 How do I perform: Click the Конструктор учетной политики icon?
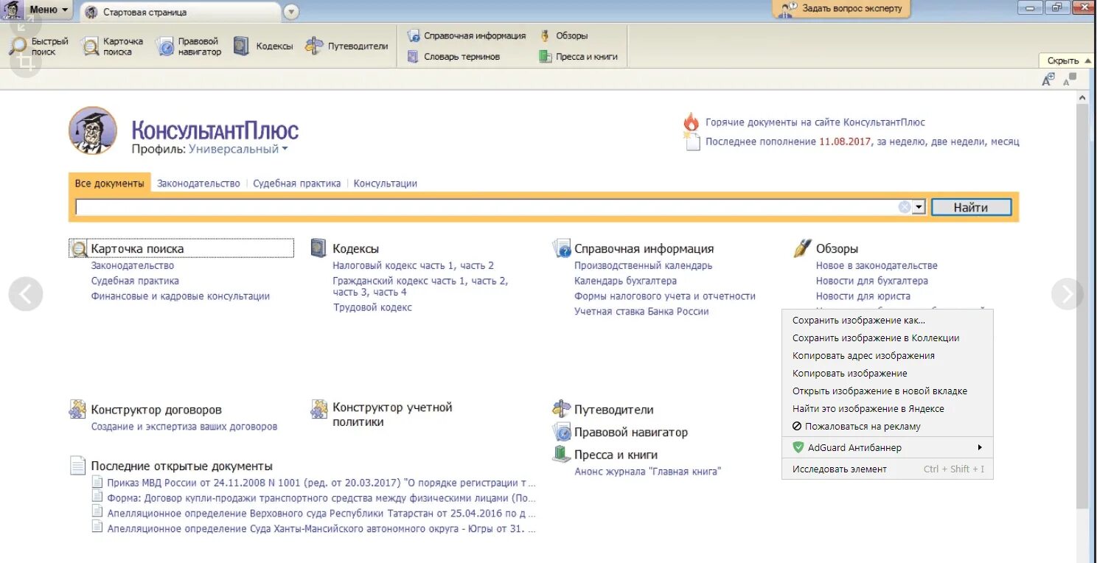pos(318,409)
